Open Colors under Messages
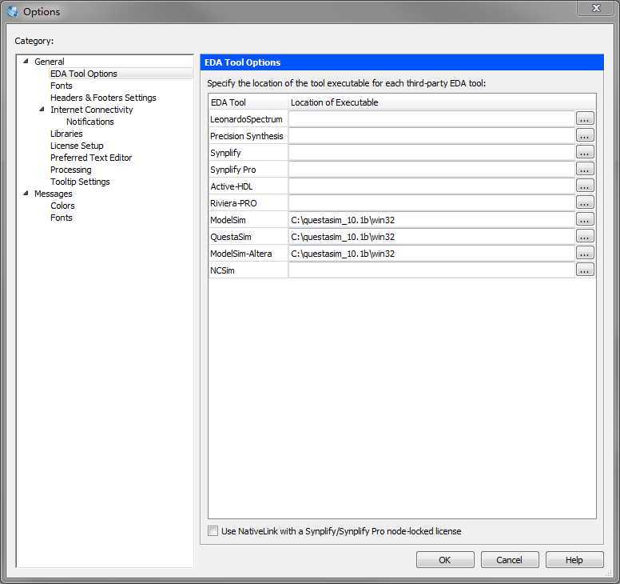The height and width of the screenshot is (584, 620). (62, 206)
